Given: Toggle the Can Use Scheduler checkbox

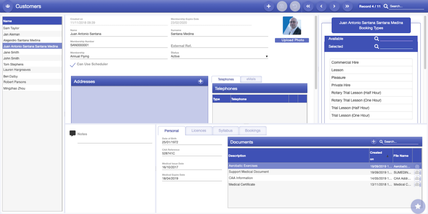Looking at the screenshot, I should pyautogui.click(x=73, y=65).
